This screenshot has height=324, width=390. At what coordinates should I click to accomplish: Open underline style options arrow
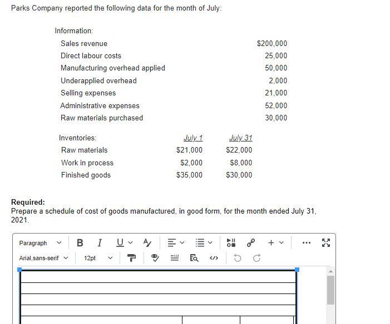coord(130,242)
